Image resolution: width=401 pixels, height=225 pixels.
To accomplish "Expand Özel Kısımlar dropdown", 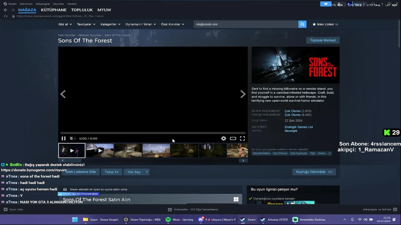I will coord(173,24).
